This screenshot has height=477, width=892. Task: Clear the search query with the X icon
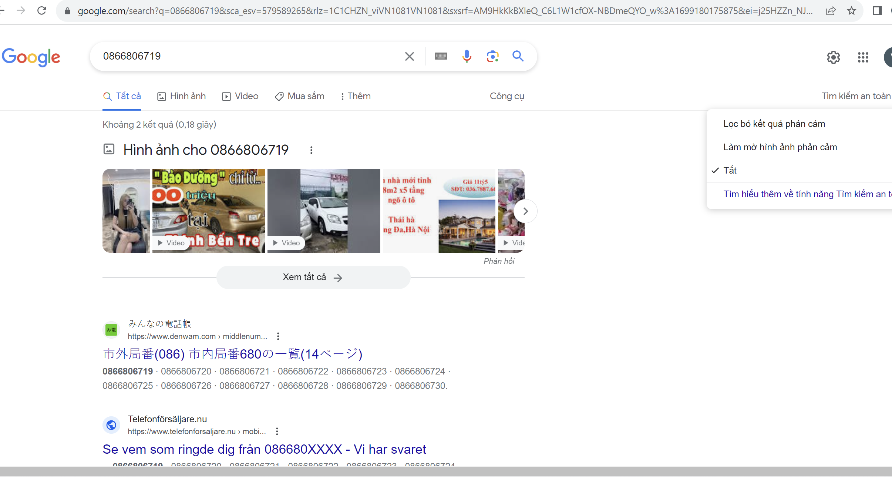pyautogui.click(x=409, y=56)
